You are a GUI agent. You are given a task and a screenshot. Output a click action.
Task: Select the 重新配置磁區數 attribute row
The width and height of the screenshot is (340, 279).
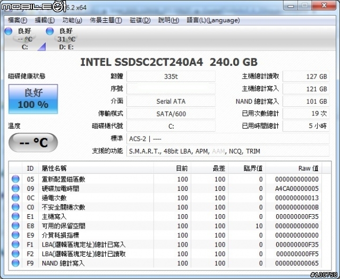click(x=166, y=179)
